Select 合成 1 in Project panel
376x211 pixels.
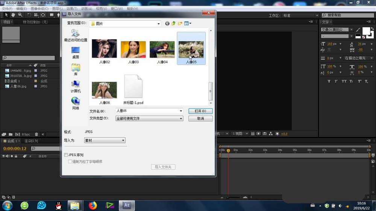click(15, 81)
